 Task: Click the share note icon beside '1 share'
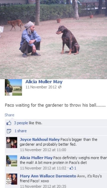[9, 131]
